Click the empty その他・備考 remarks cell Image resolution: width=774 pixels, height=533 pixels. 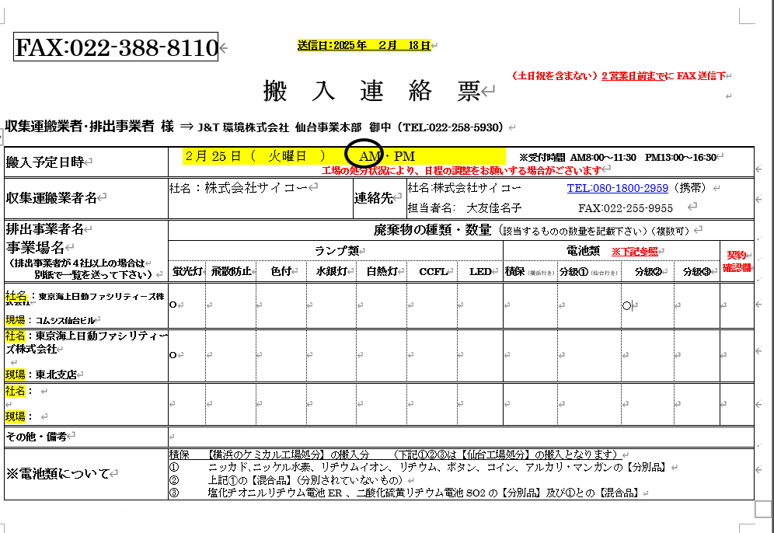[x=458, y=437]
